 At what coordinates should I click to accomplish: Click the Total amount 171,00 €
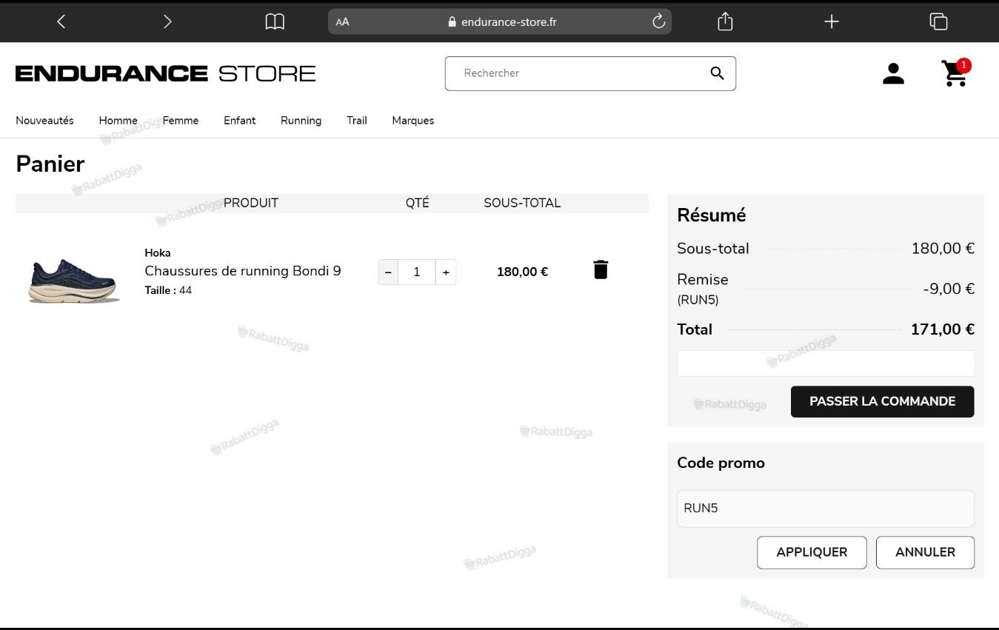942,329
